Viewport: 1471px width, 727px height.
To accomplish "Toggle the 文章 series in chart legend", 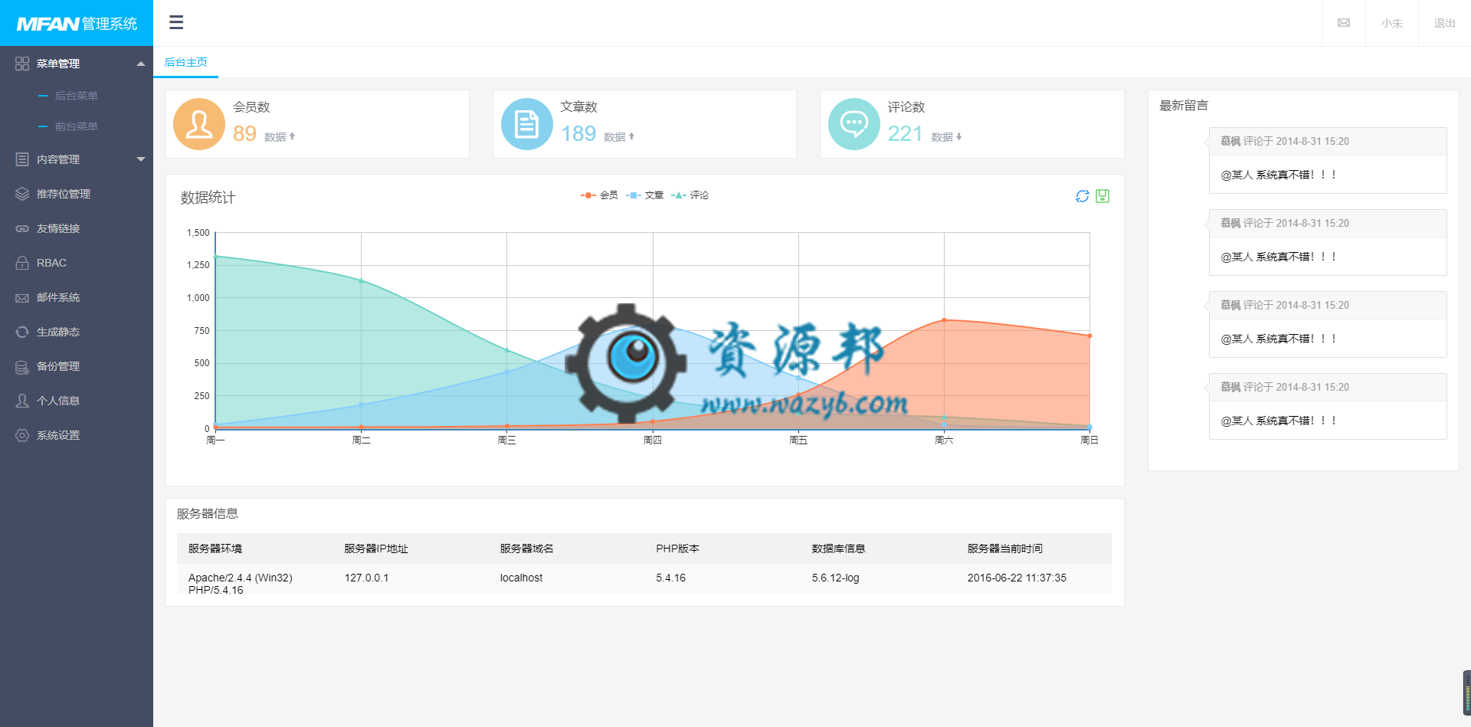I will point(644,195).
